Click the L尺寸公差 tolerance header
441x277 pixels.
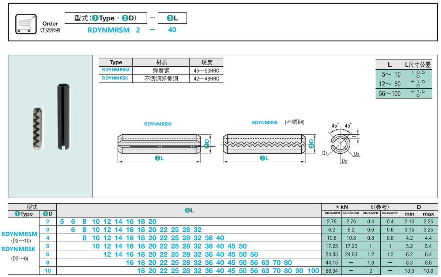(418, 65)
